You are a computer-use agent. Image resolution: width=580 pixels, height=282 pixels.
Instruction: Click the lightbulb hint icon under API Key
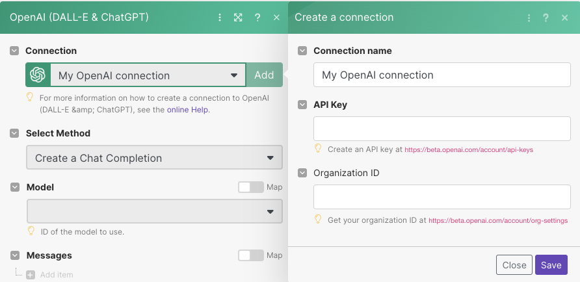[318, 149]
